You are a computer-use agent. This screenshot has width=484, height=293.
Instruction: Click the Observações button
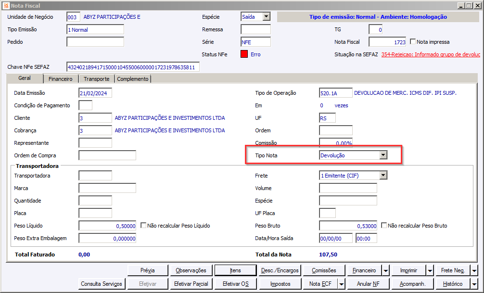tap(191, 270)
